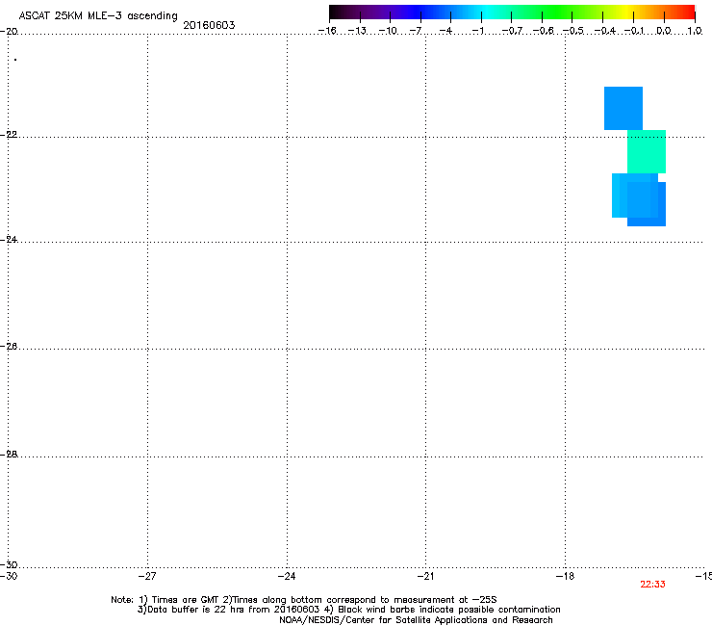This screenshot has height=626, width=712.
Task: Click the -13 colorbar tick label
Action: 357,31
